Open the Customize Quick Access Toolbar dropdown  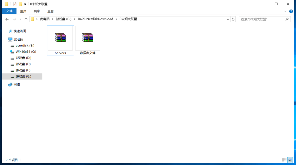25,4
